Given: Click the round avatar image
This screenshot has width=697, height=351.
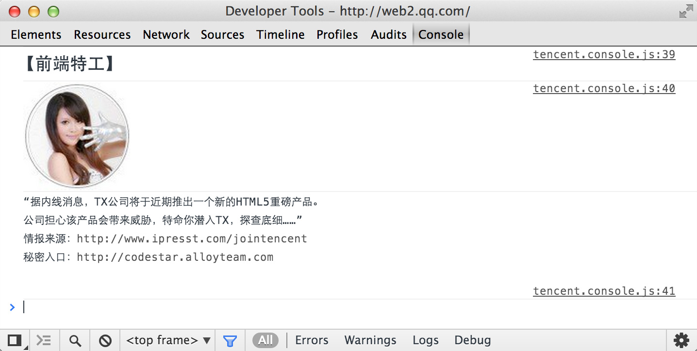Looking at the screenshot, I should point(77,136).
